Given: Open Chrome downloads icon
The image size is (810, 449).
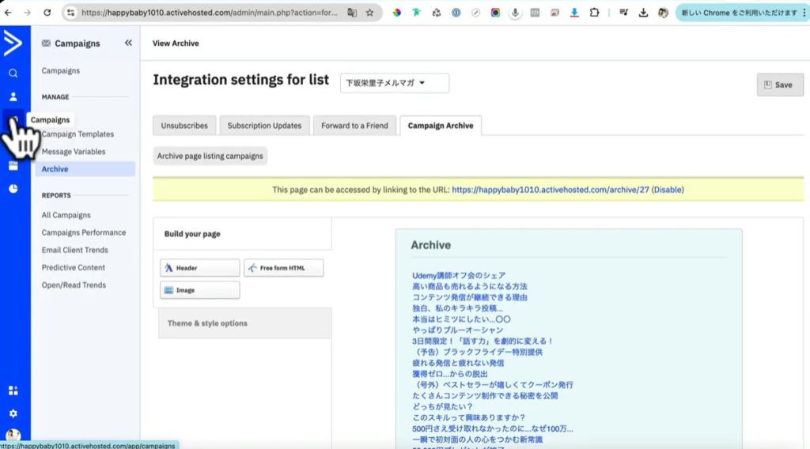Looking at the screenshot, I should pyautogui.click(x=643, y=13).
